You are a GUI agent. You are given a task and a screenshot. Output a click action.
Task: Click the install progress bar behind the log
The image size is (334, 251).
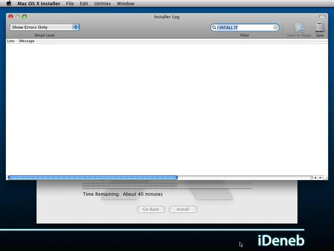pos(167,185)
